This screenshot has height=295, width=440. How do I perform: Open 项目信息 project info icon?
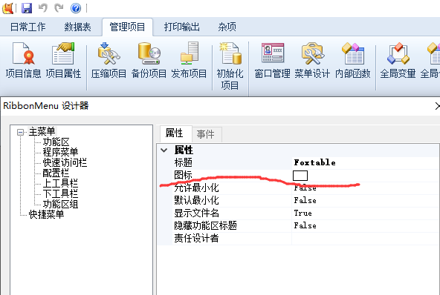click(23, 60)
